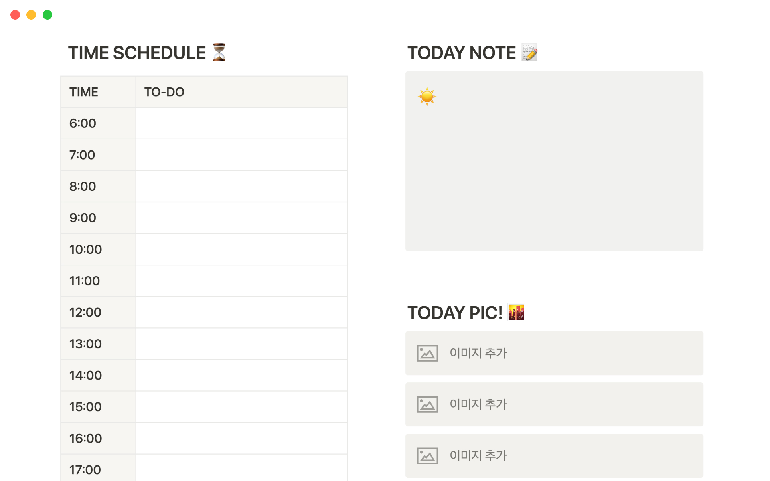Click the hourglass icon beside TIME SCHEDULE

219,53
